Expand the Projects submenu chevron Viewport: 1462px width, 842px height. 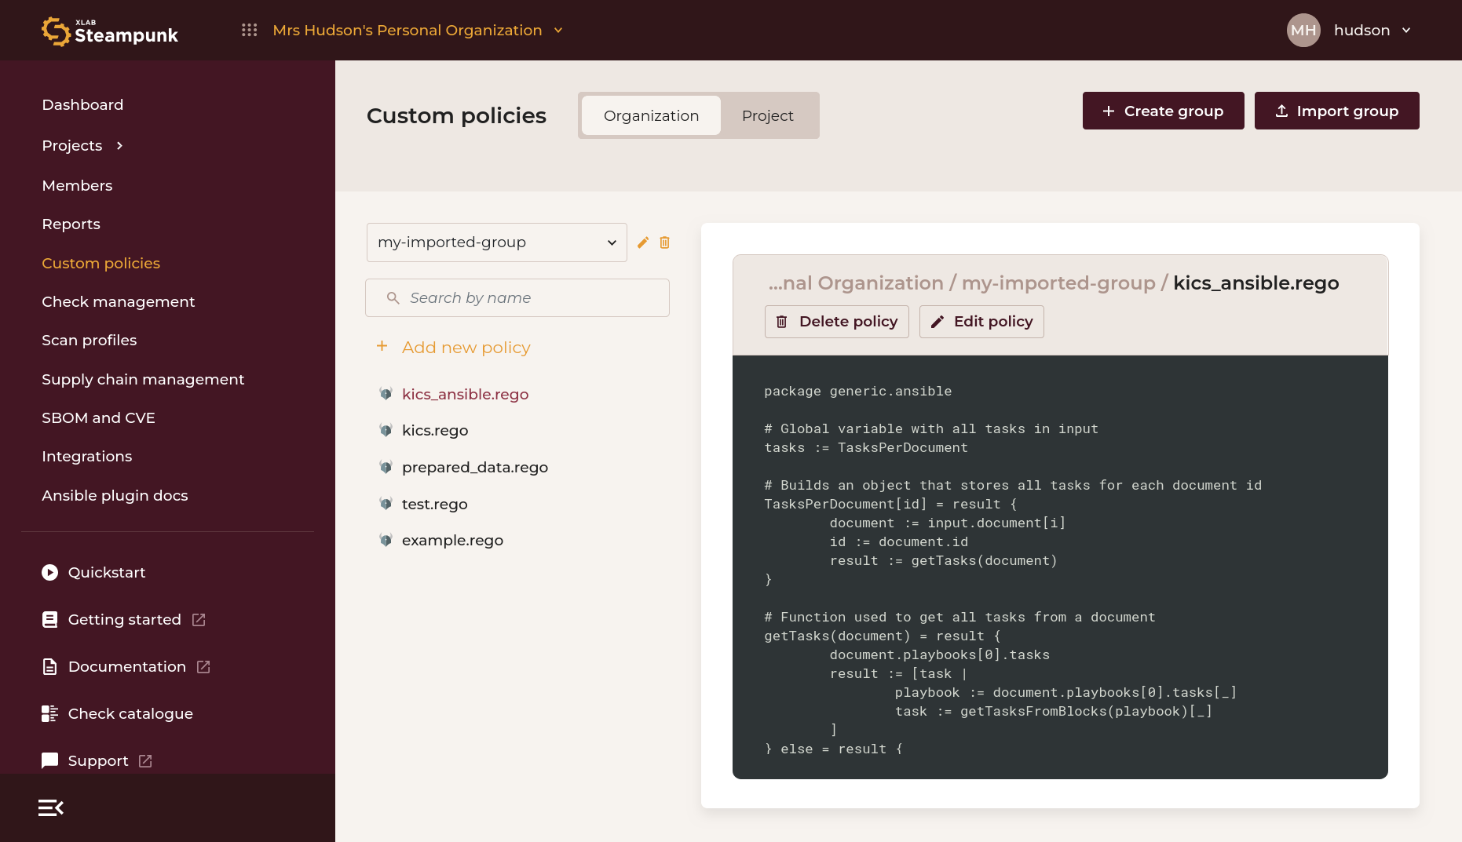click(x=119, y=146)
